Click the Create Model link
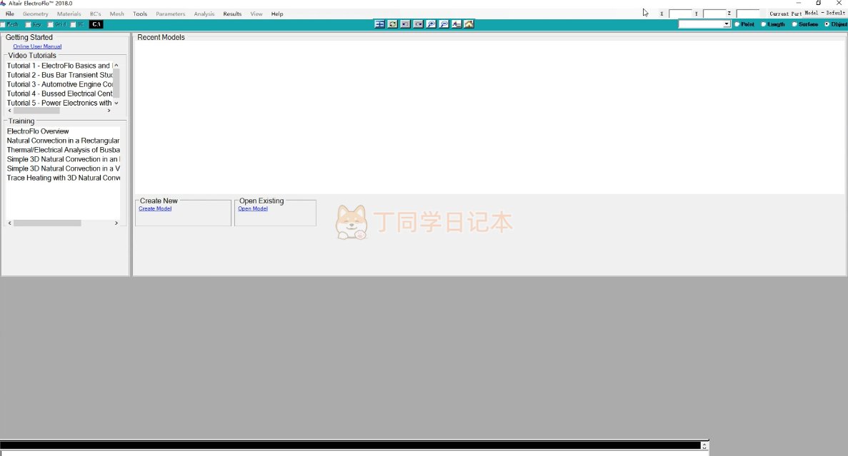 (x=155, y=208)
